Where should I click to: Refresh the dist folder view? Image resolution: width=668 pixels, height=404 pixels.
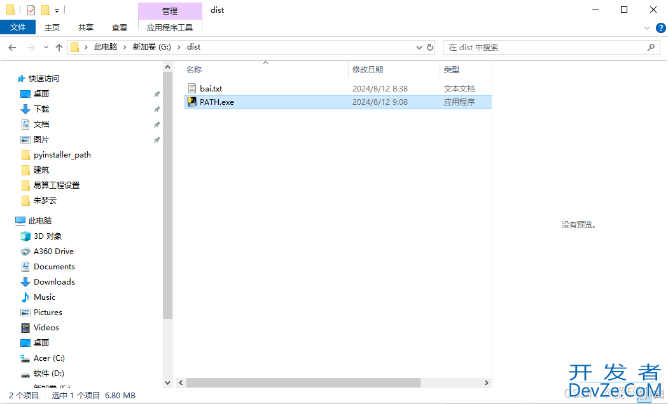[430, 47]
